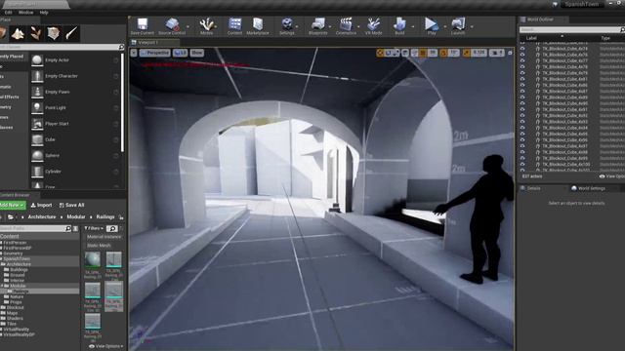Open the Settings dropdown arrow
This screenshot has width=625, height=351.
point(297,26)
